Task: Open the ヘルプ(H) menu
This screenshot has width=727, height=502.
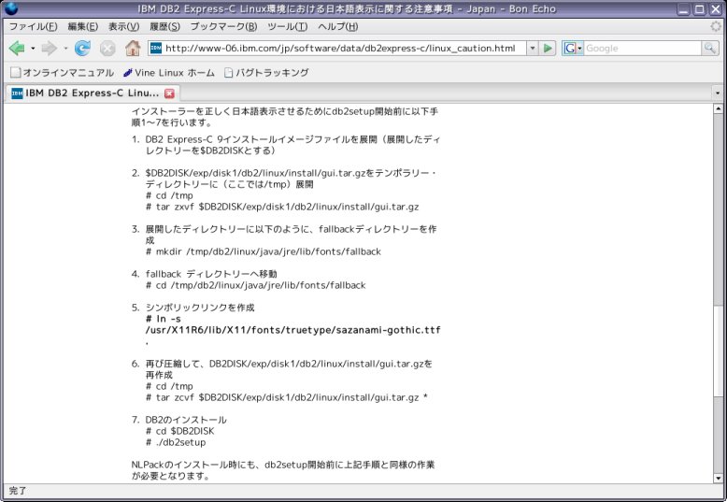Action: [338, 26]
